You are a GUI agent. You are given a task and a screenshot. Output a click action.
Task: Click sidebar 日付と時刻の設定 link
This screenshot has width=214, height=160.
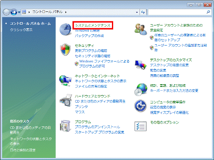coord(23,150)
